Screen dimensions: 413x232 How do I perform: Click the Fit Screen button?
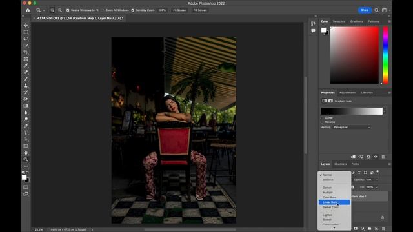pos(179,10)
